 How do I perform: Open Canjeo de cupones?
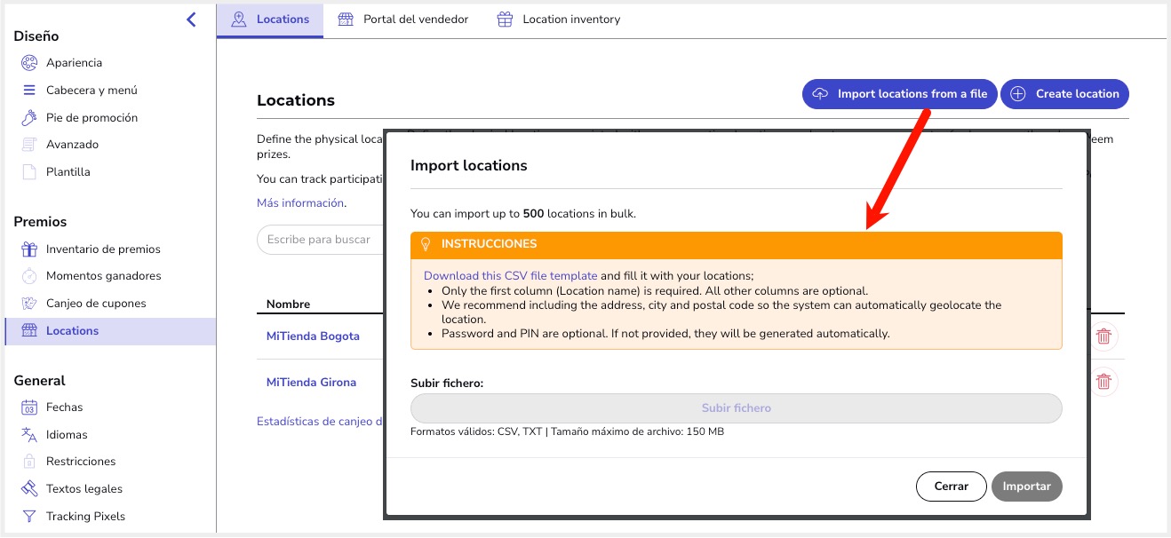pyautogui.click(x=96, y=304)
